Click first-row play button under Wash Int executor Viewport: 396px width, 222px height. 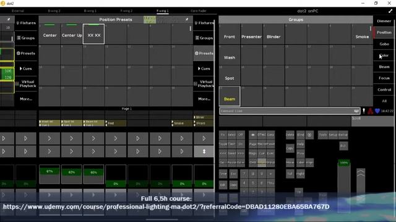click(49, 138)
